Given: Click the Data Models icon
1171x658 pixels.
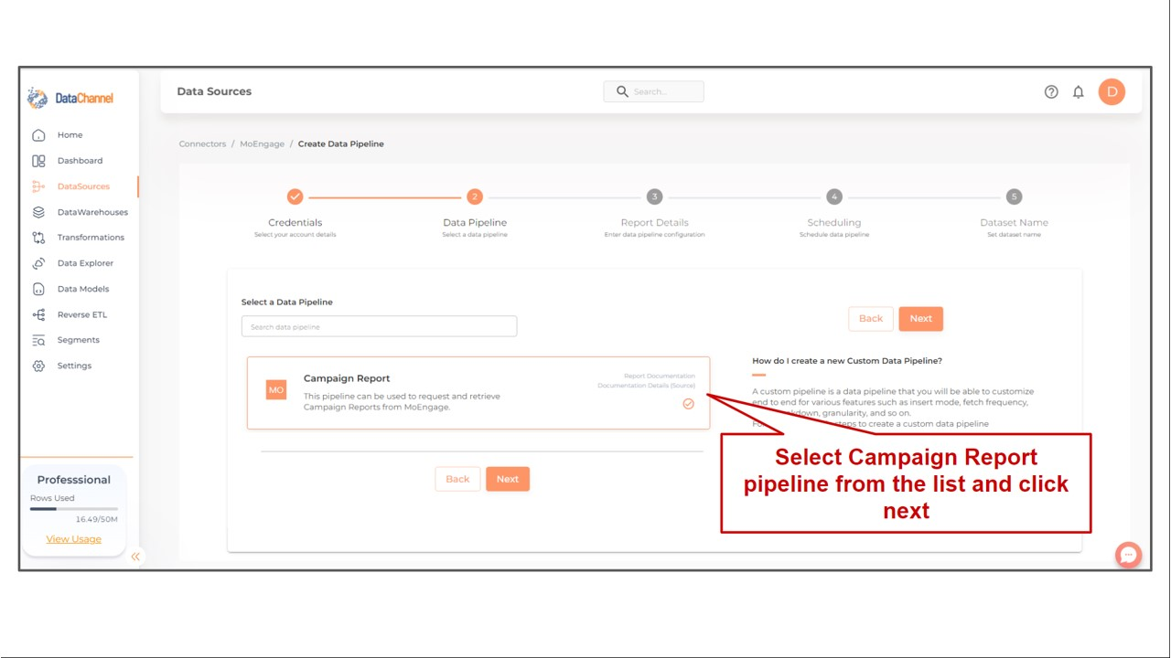Looking at the screenshot, I should 38,289.
